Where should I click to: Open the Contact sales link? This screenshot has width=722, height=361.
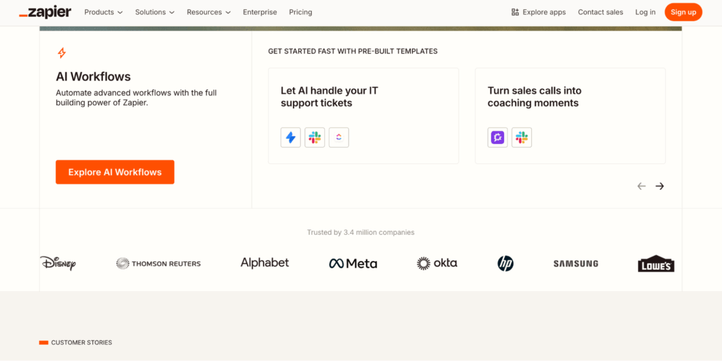(x=600, y=12)
